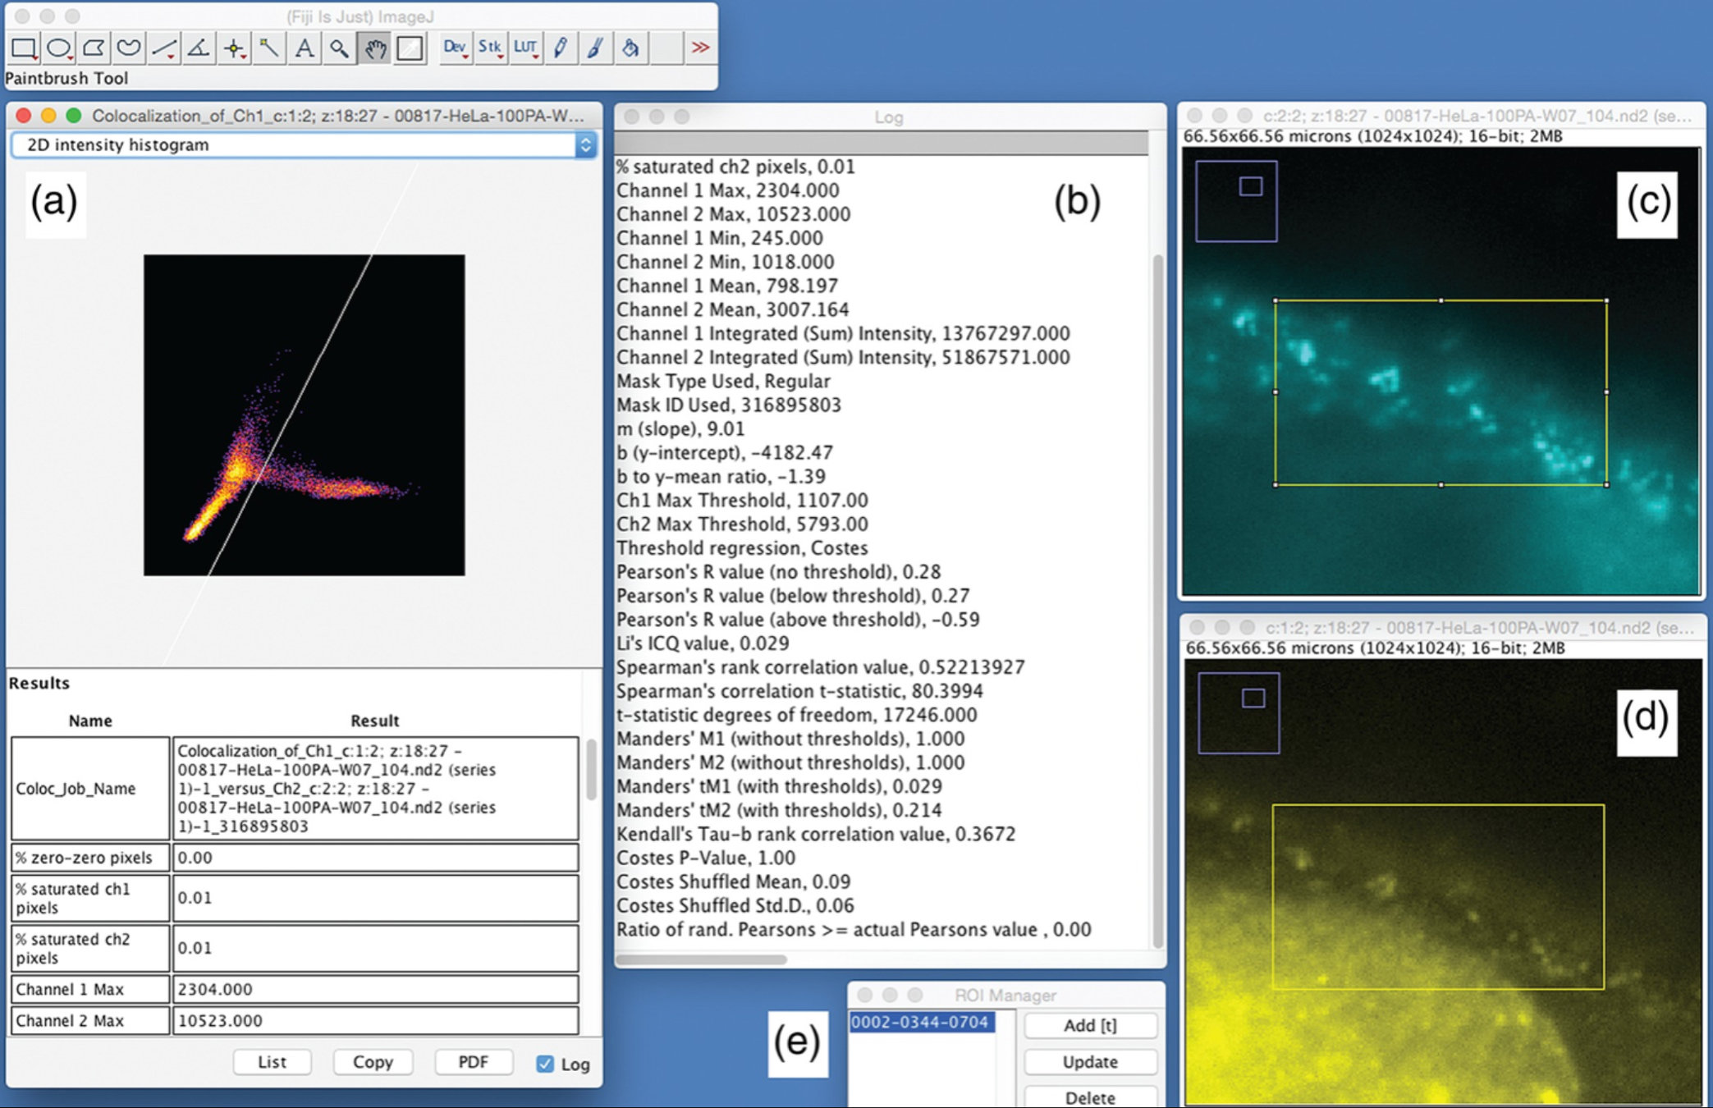Choose the Polygon selection tool

(92, 48)
